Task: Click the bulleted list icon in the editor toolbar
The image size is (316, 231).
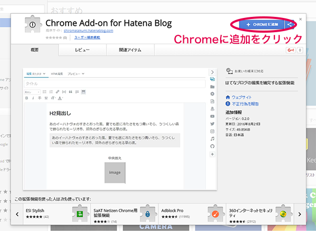Action: pos(45,92)
